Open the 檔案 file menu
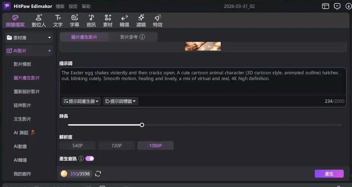Viewport: 352px width, 187px height. click(60, 6)
